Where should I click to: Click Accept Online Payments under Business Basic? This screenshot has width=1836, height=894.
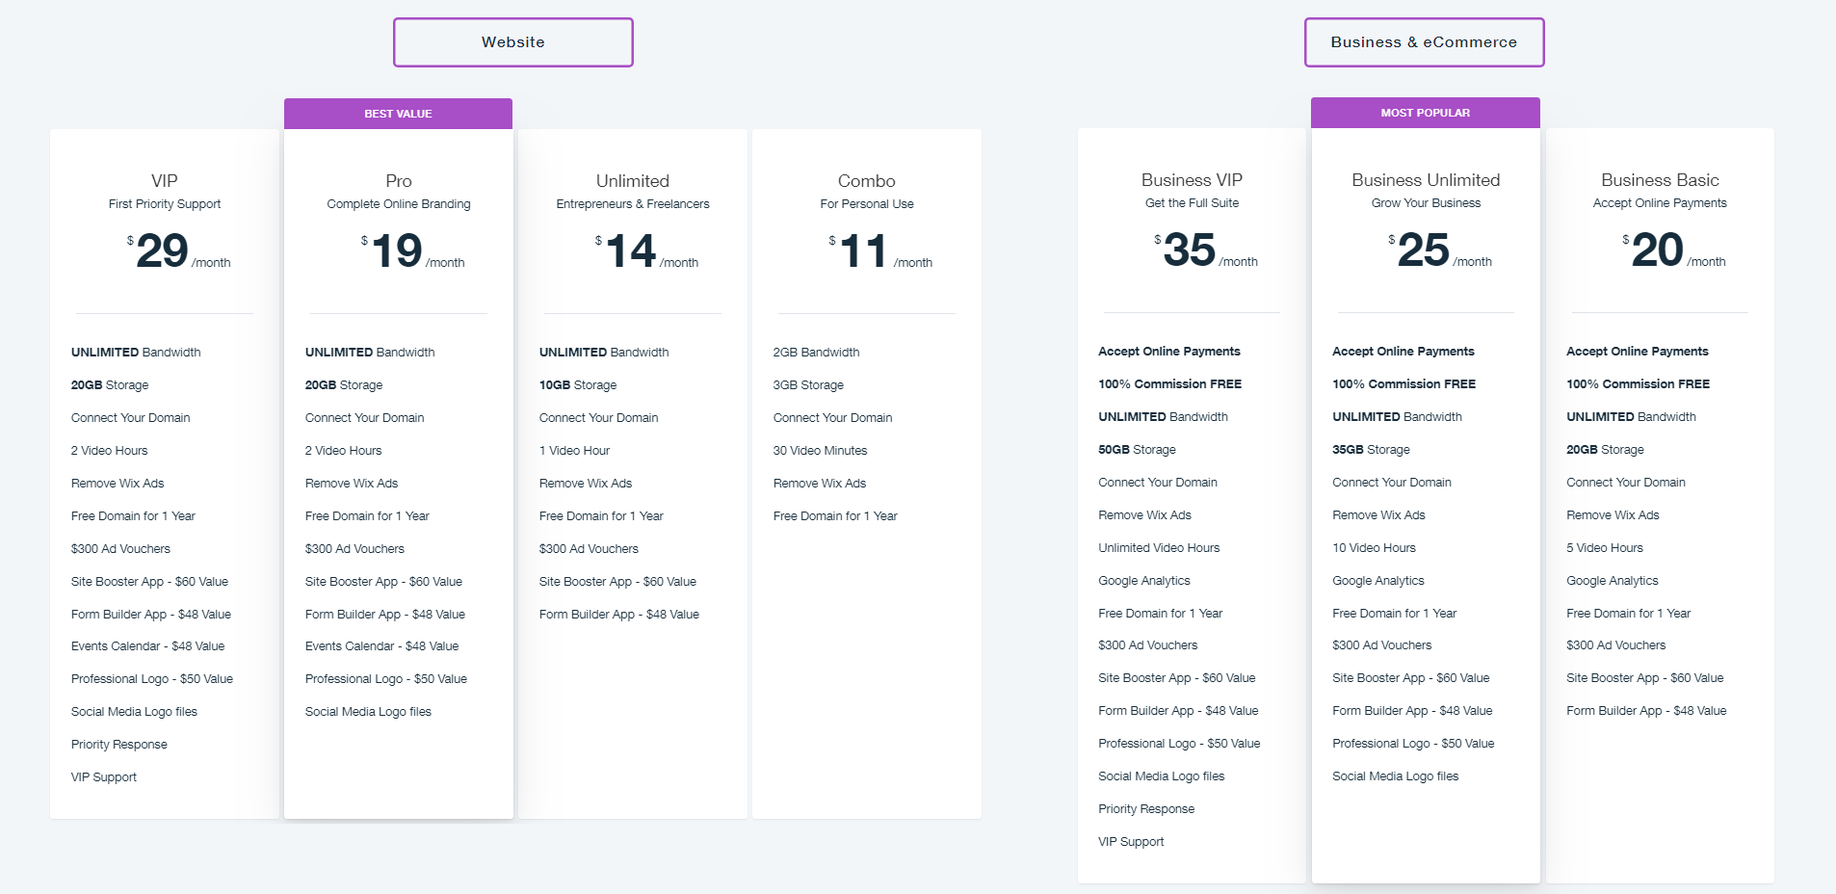tap(1637, 351)
